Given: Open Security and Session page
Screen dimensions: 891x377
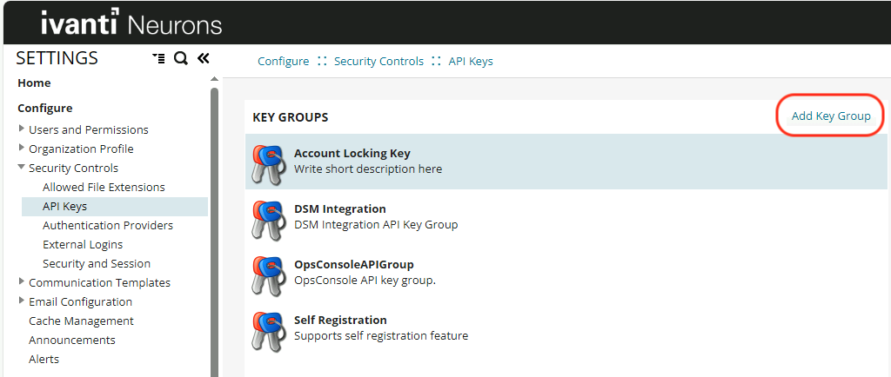Looking at the screenshot, I should tap(97, 263).
